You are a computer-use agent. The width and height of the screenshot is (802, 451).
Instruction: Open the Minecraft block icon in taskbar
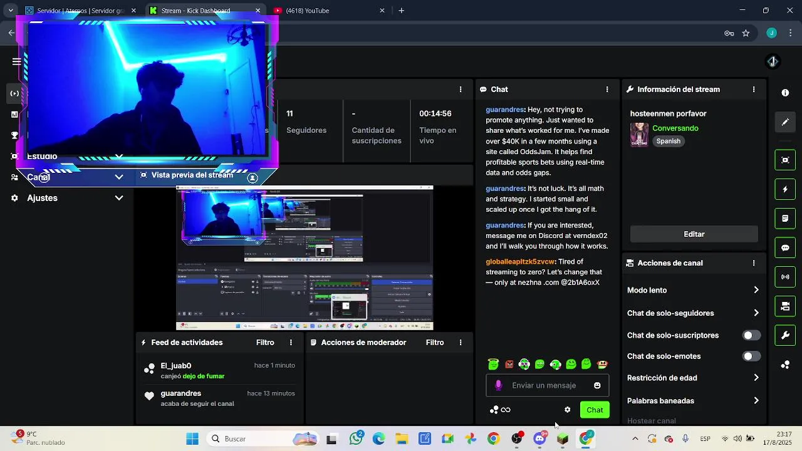coord(563,439)
